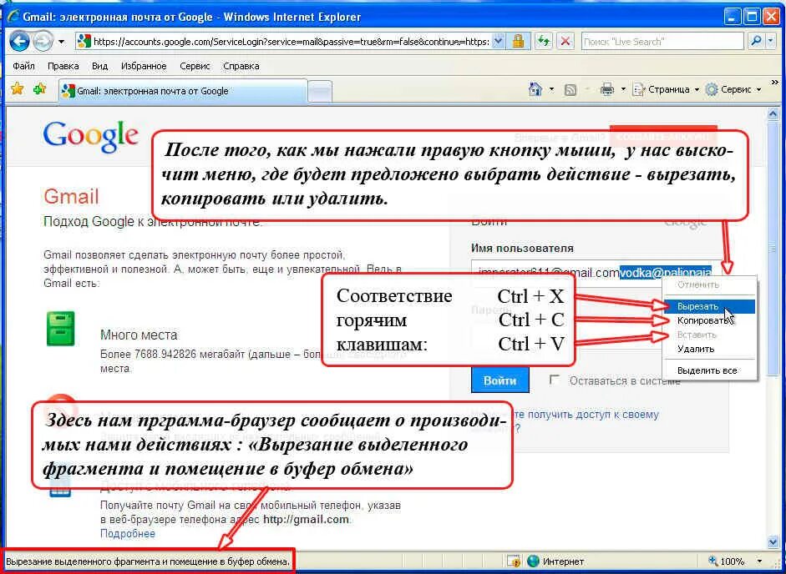The height and width of the screenshot is (574, 786).
Task: Select the Gmail browser tab
Action: click(182, 91)
